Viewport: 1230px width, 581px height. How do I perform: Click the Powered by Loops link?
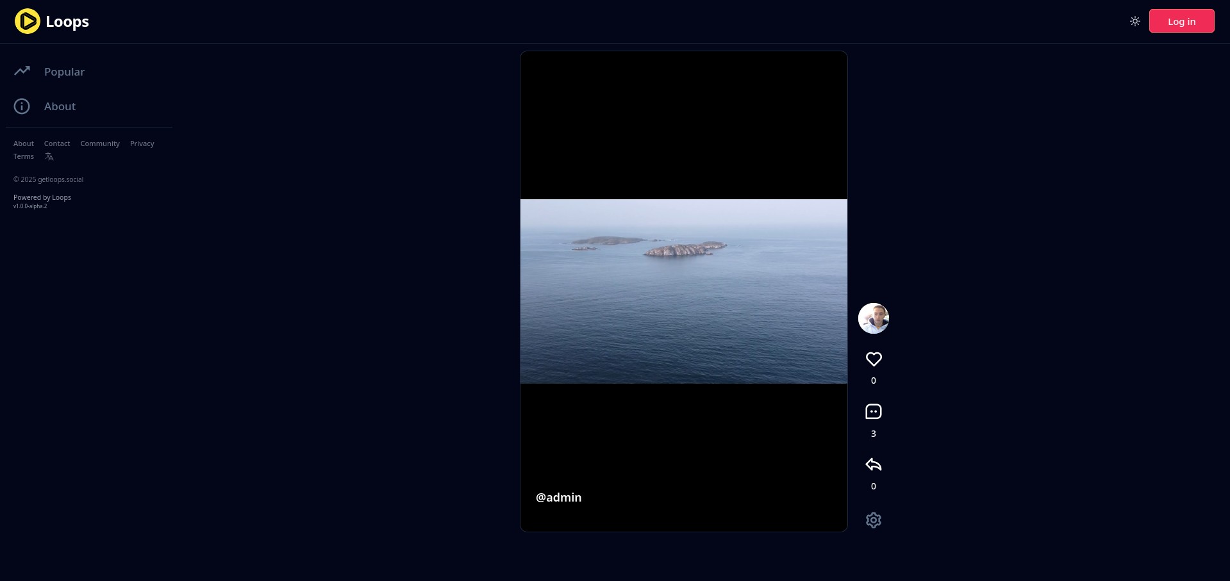(x=42, y=197)
